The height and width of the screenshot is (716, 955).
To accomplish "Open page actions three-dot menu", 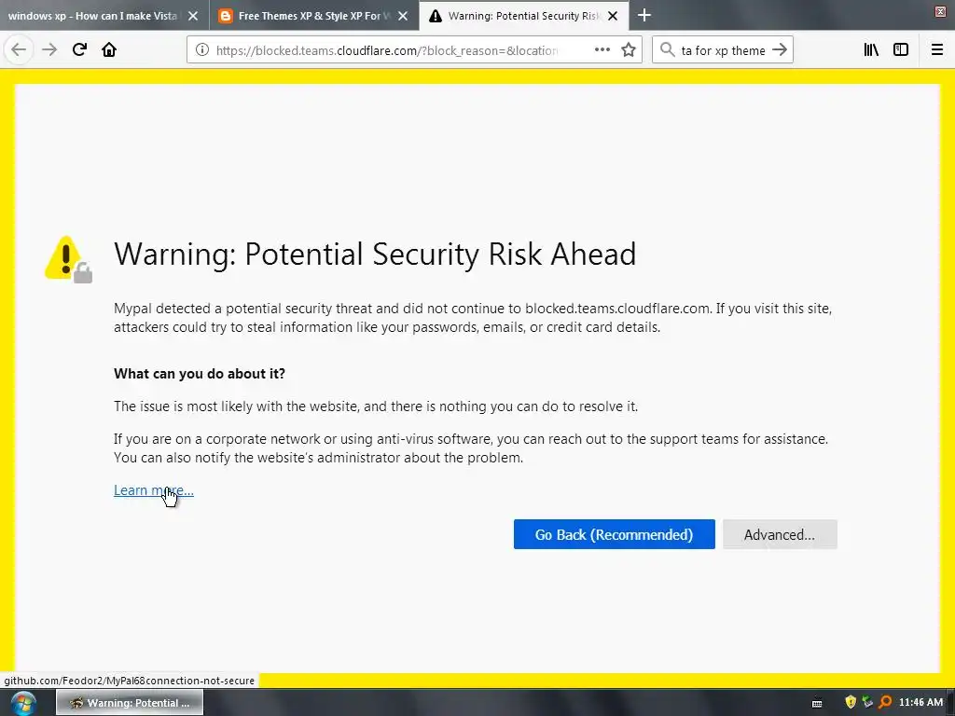I will 602,50.
